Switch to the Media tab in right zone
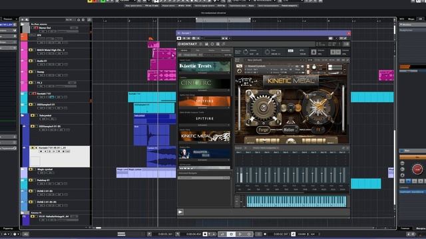Screen dimensions: 426x239 [x=411, y=19]
